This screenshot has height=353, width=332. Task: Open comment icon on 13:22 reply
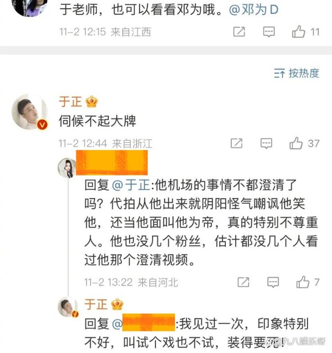click(x=273, y=282)
